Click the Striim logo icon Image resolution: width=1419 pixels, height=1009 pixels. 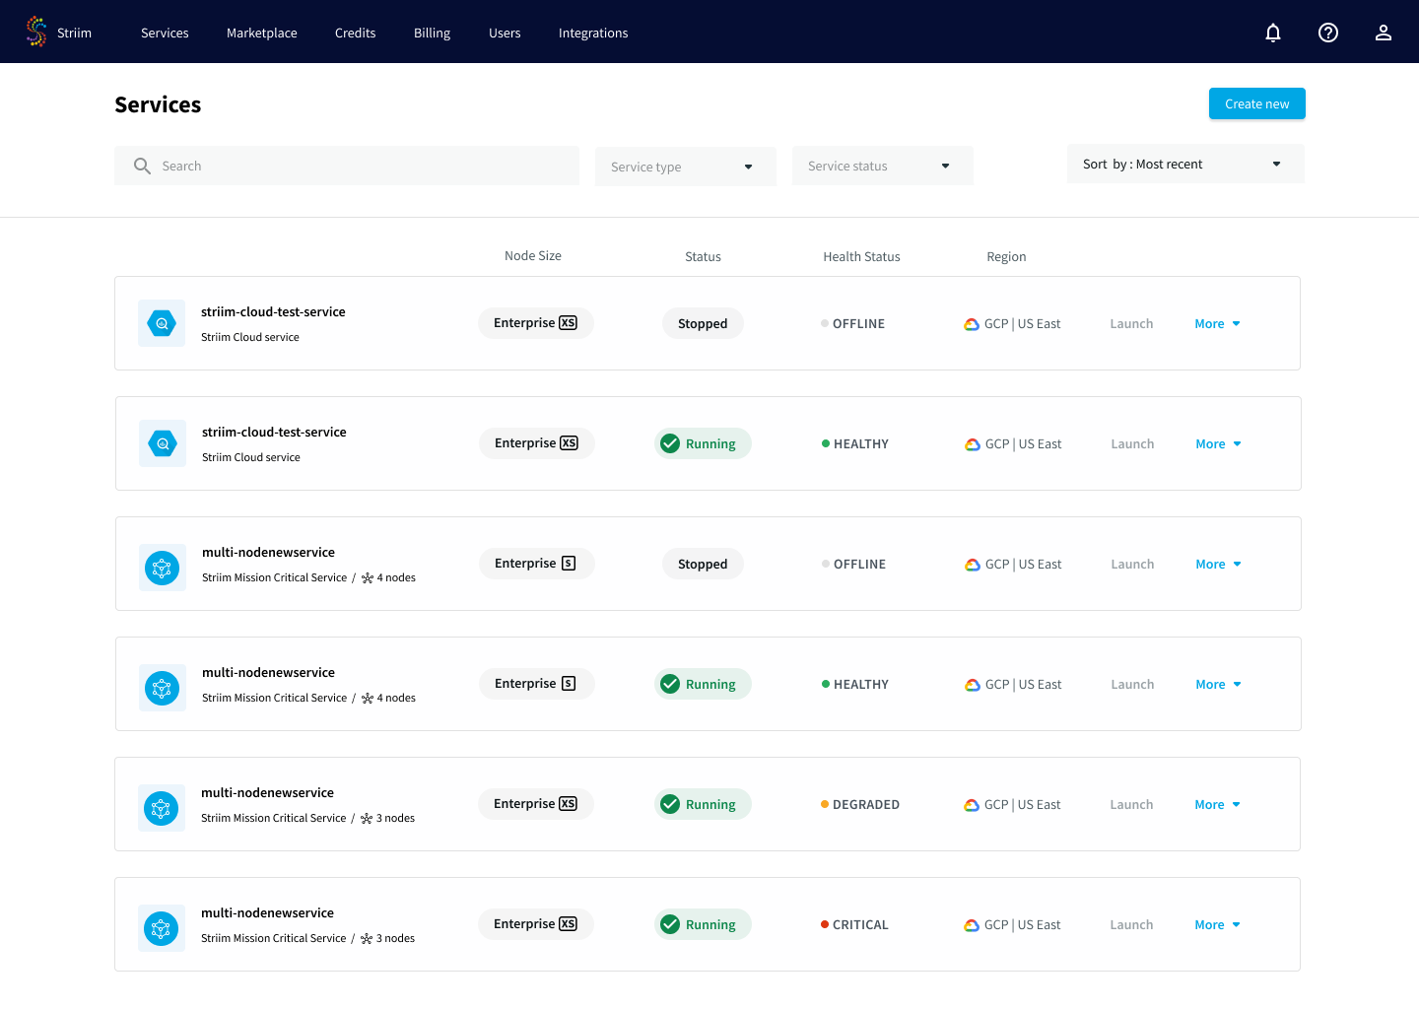36,32
